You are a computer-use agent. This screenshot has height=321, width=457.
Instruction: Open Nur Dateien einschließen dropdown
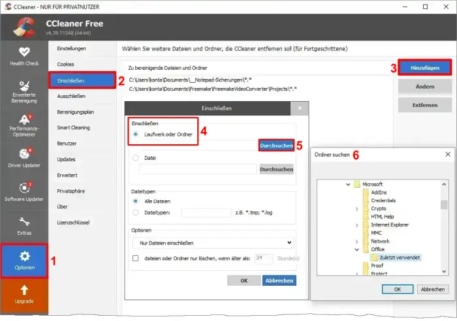point(213,243)
